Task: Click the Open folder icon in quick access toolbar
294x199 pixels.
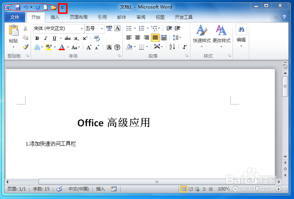Action: pos(54,7)
